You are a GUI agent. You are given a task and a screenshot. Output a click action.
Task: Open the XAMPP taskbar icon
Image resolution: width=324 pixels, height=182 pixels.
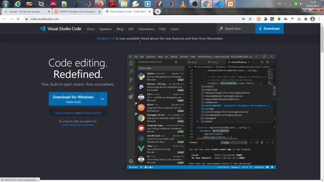pos(230,4)
